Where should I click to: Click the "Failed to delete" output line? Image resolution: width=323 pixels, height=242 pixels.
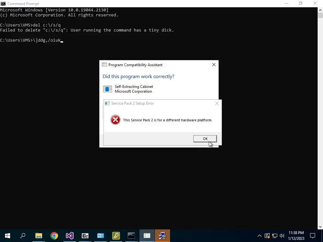(87, 30)
